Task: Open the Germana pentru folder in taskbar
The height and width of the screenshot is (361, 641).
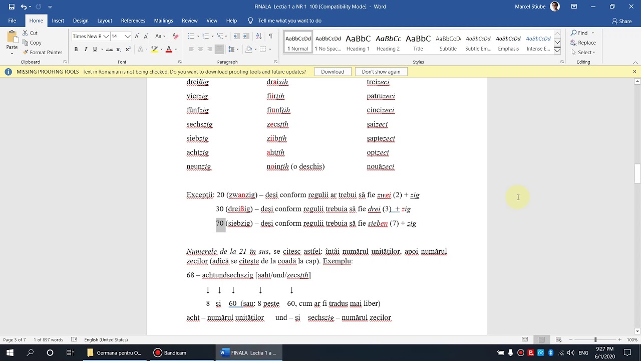Action: pos(114,352)
